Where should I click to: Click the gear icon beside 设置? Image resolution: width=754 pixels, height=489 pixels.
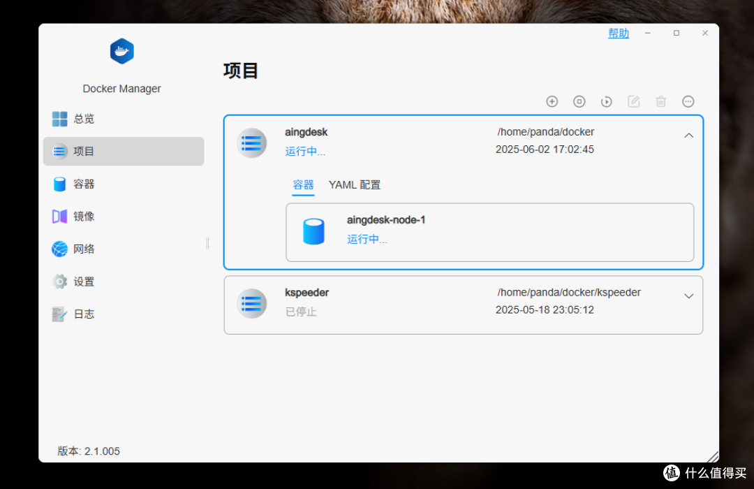(x=59, y=282)
